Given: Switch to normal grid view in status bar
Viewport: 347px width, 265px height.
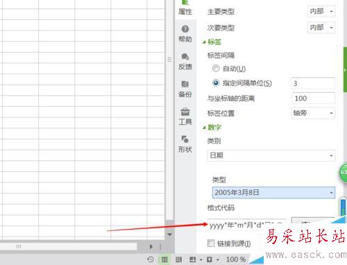Looking at the screenshot, I should [164, 259].
